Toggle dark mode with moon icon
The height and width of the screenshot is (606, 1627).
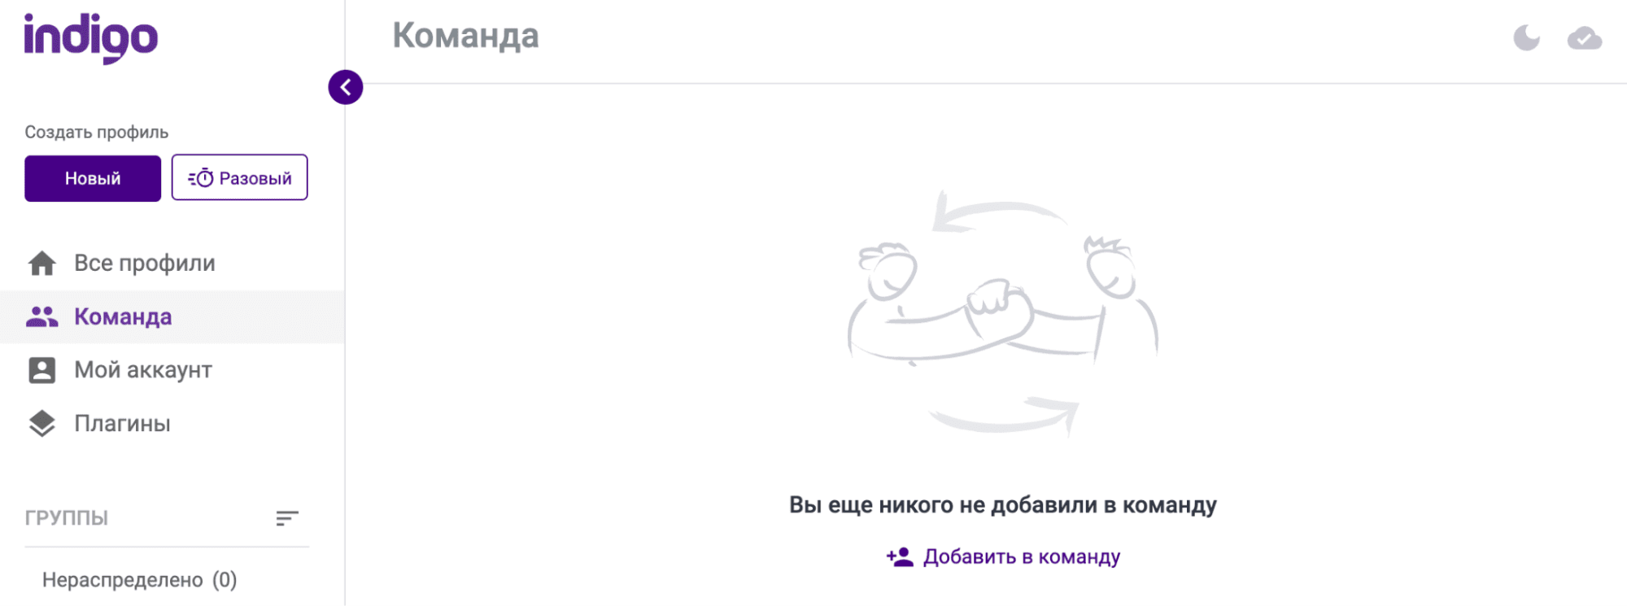(x=1527, y=37)
